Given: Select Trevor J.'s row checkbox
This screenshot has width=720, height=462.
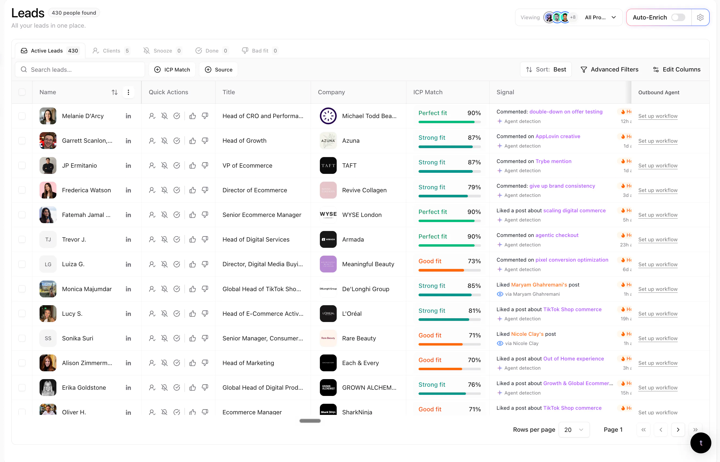Looking at the screenshot, I should click(22, 239).
